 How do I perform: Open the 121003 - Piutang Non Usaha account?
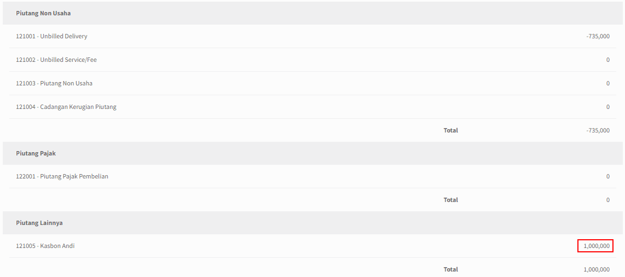point(54,83)
